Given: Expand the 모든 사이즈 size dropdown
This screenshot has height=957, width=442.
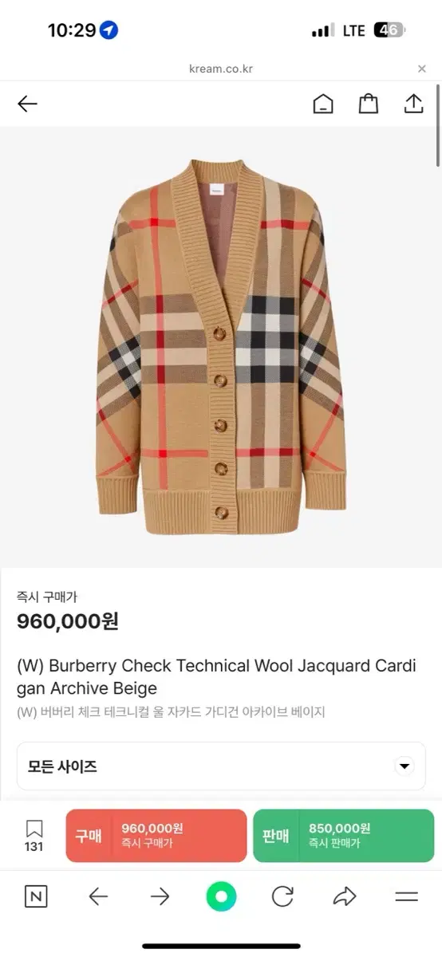Looking at the screenshot, I should point(221,766).
